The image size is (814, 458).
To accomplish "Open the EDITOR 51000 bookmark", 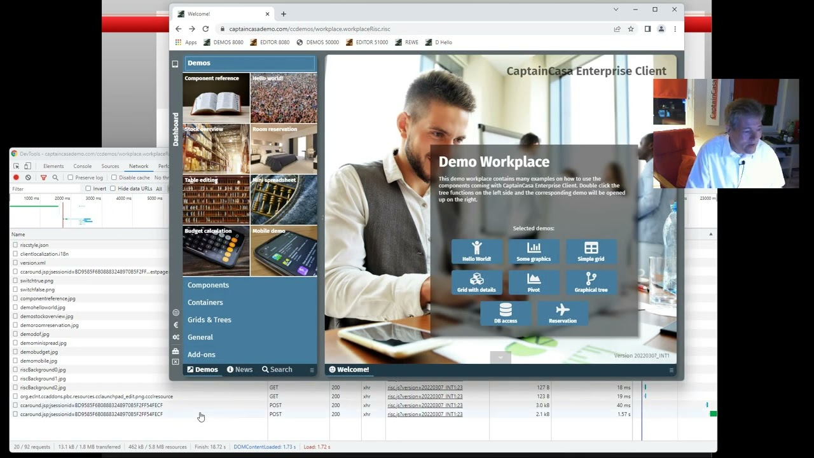I will tap(367, 43).
